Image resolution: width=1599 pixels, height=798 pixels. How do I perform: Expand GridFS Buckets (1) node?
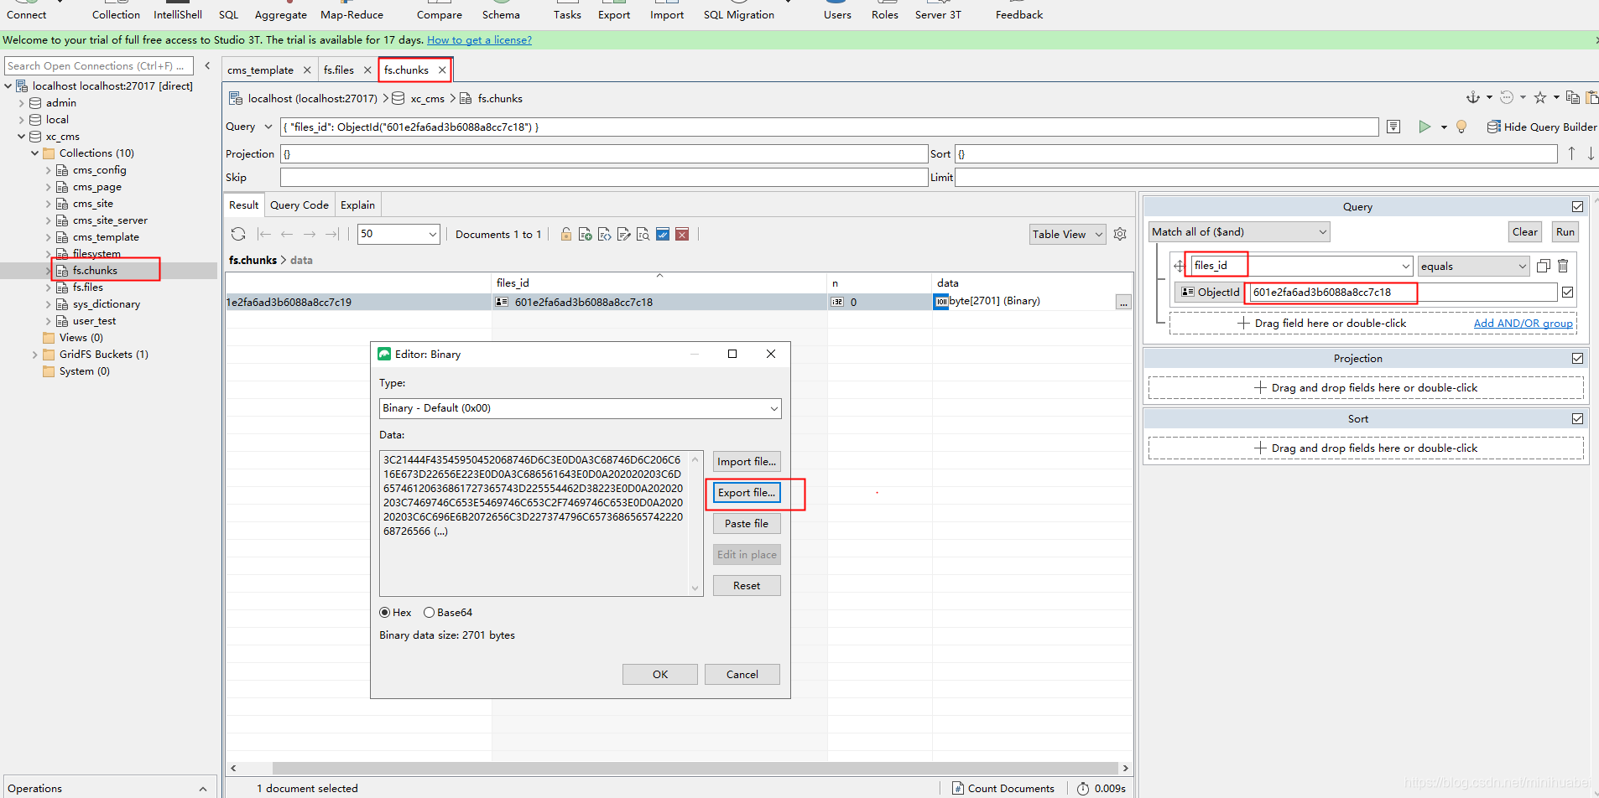pyautogui.click(x=34, y=355)
